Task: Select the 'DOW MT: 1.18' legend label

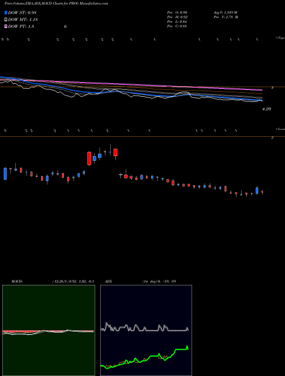Action: [23, 20]
